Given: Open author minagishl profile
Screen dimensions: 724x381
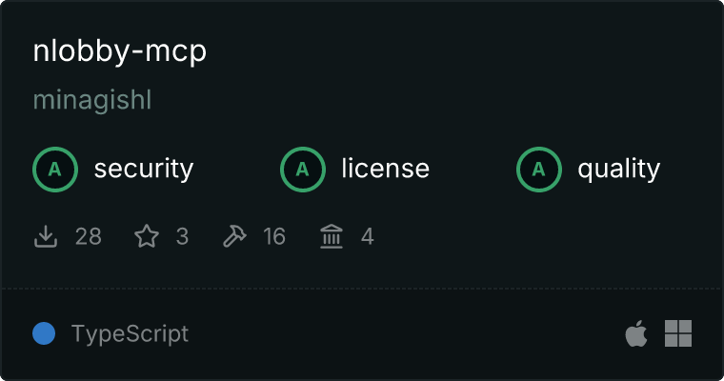Looking at the screenshot, I should (x=92, y=100).
